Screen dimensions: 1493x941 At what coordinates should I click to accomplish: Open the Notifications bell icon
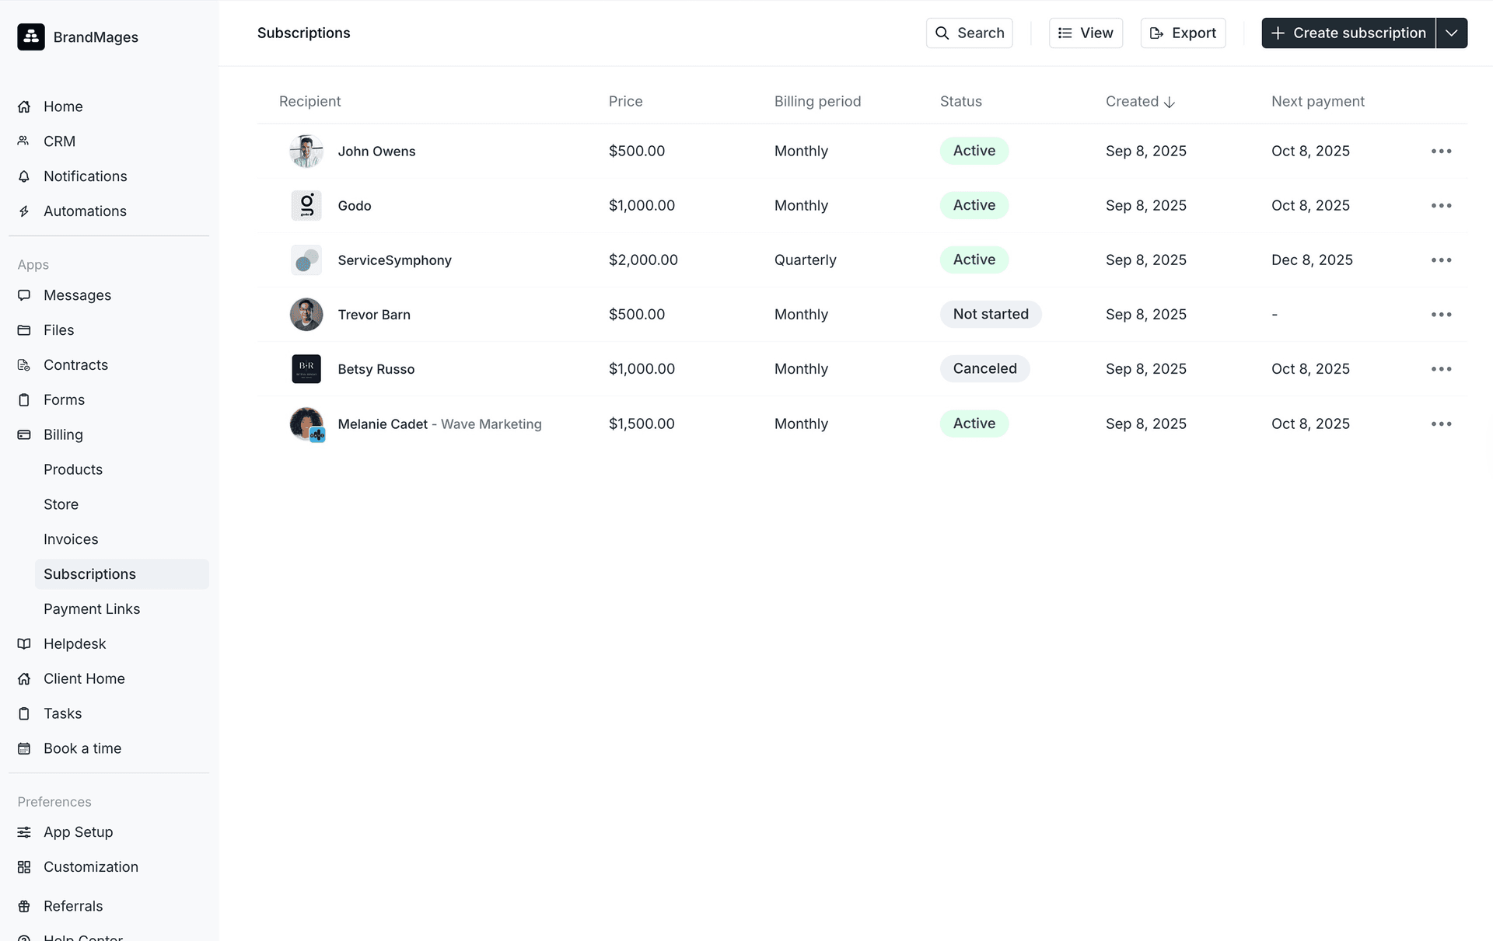point(24,176)
